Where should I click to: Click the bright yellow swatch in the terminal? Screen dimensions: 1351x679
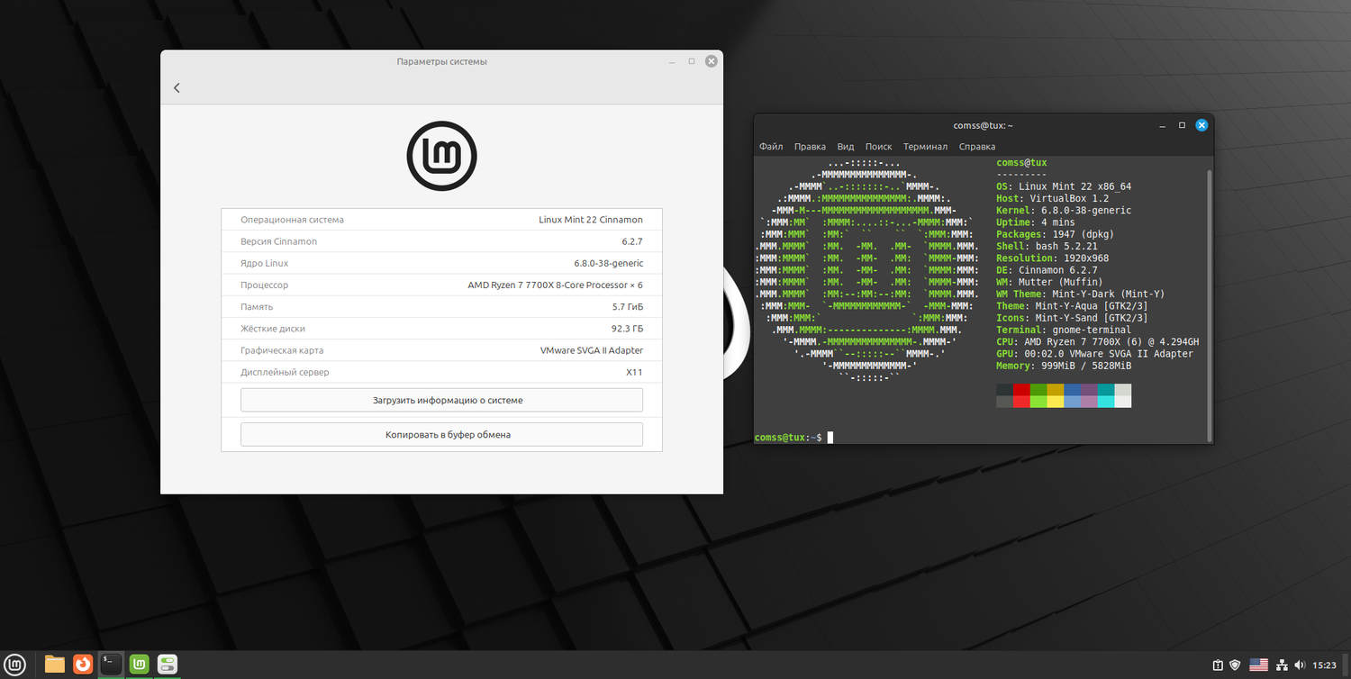point(1056,402)
